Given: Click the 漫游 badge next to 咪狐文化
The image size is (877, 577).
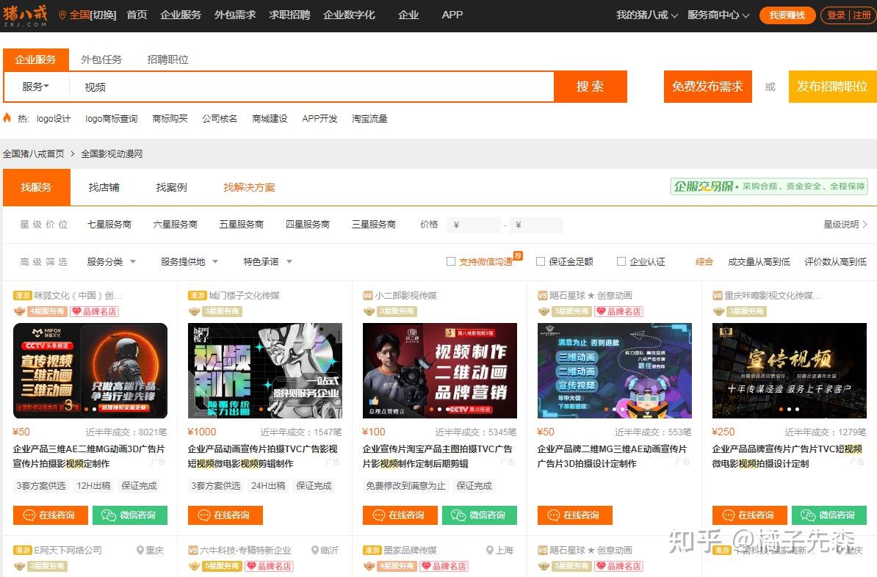Looking at the screenshot, I should 22,295.
